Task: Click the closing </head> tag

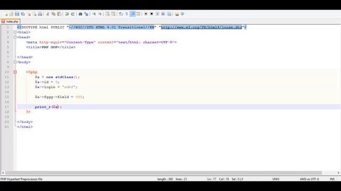Action: pyautogui.click(x=25, y=57)
